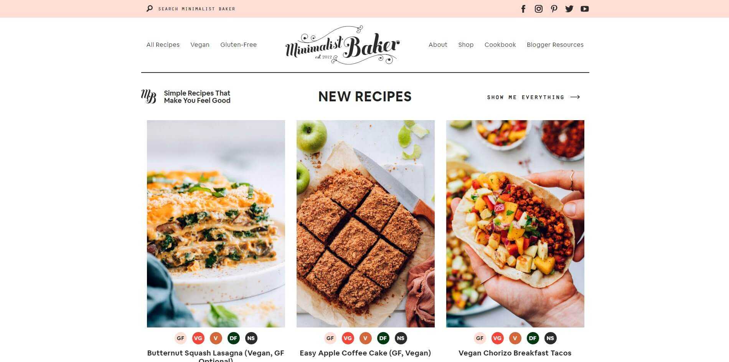The width and height of the screenshot is (729, 362).
Task: Open the Easy Apple Coffee Cake photo
Action: 366,224
